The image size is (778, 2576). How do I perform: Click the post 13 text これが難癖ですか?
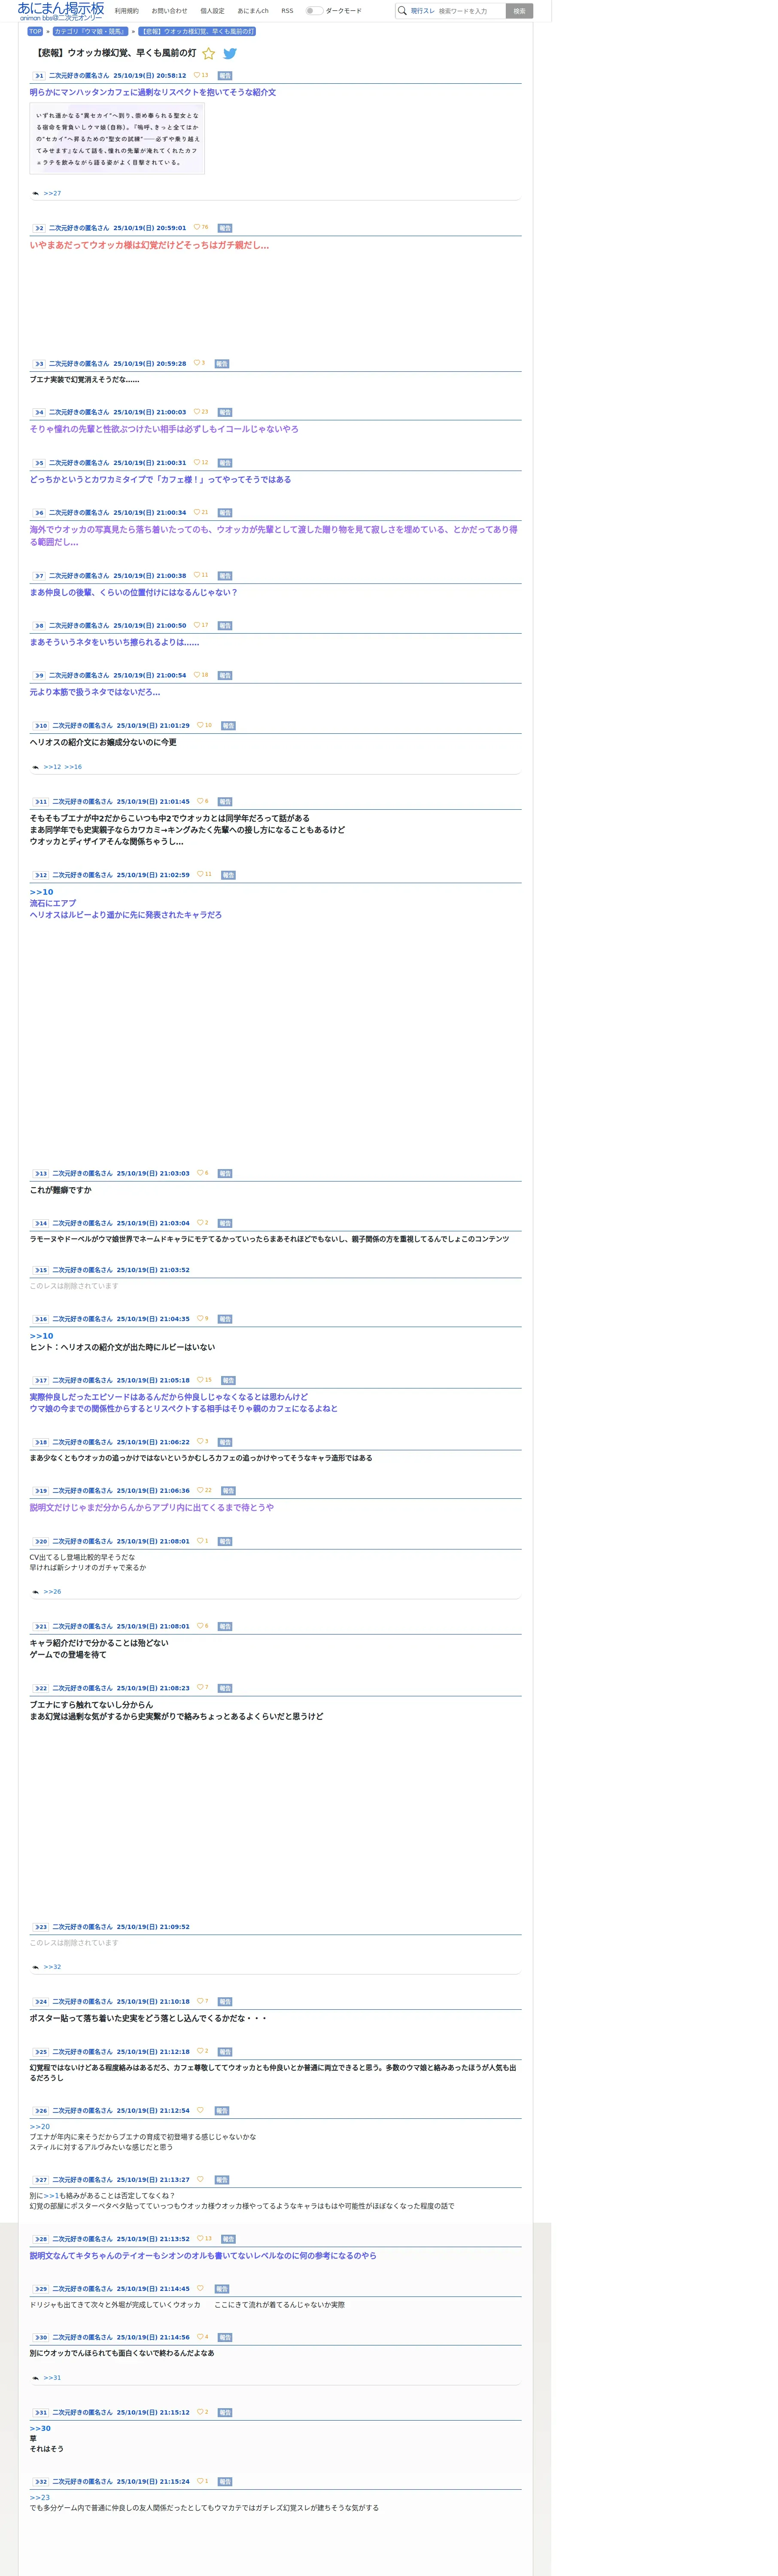[x=60, y=1190]
